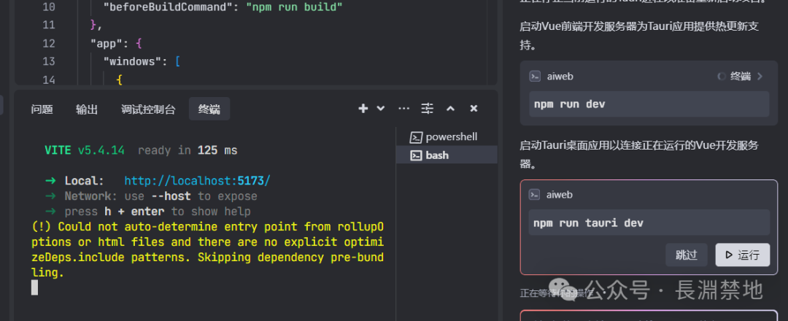Click the VITE v5.4.14 text in terminal
The height and width of the screenshot is (321, 788).
[85, 150]
